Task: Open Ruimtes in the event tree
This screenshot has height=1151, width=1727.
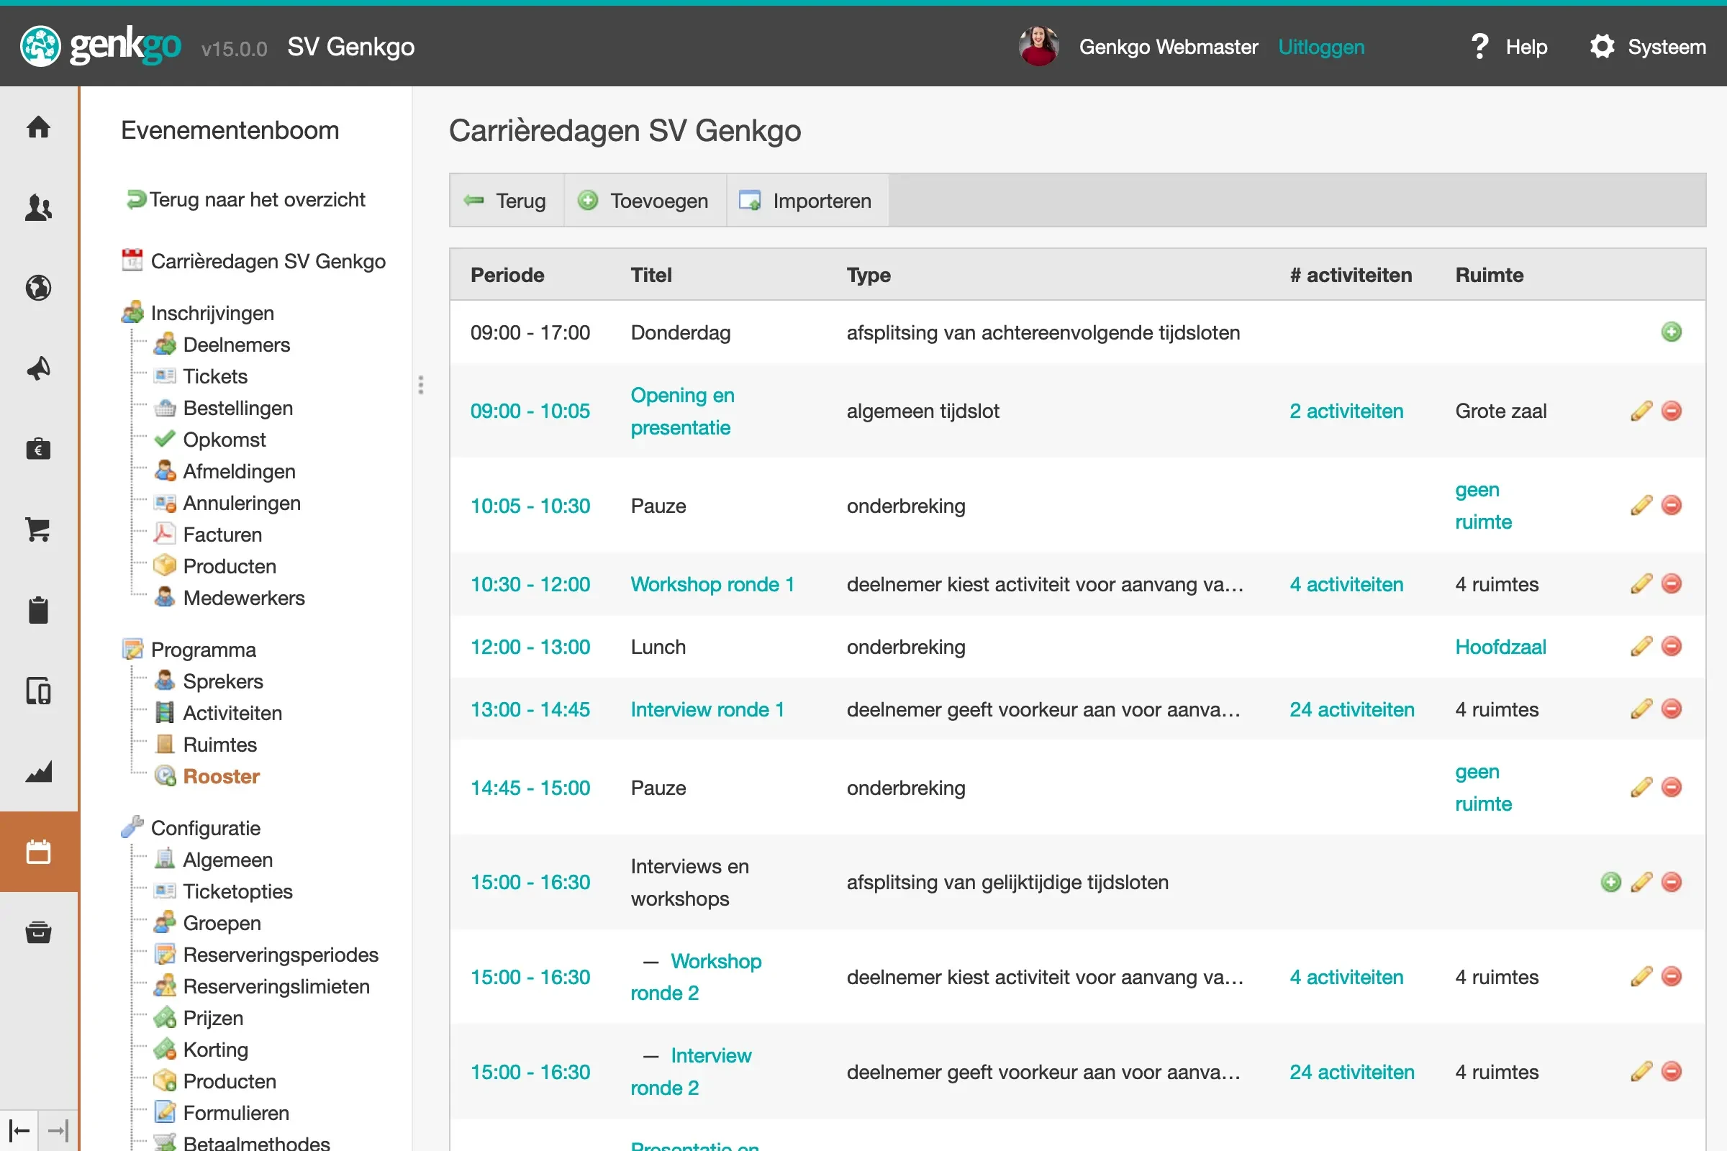Action: (x=219, y=745)
